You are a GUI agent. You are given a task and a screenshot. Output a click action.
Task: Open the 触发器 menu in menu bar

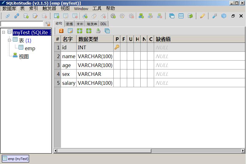pyautogui.click(x=49, y=9)
